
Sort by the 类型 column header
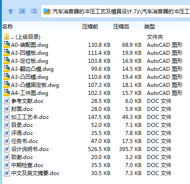[150, 27]
